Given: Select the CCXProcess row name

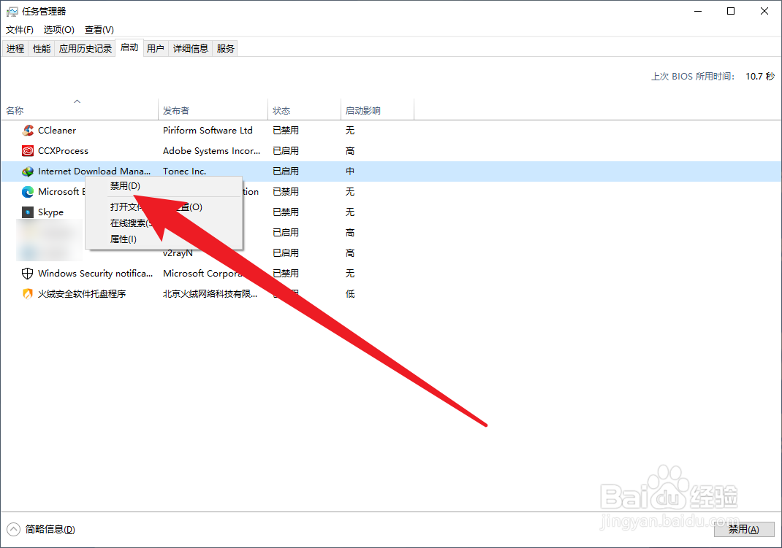Looking at the screenshot, I should tap(63, 151).
